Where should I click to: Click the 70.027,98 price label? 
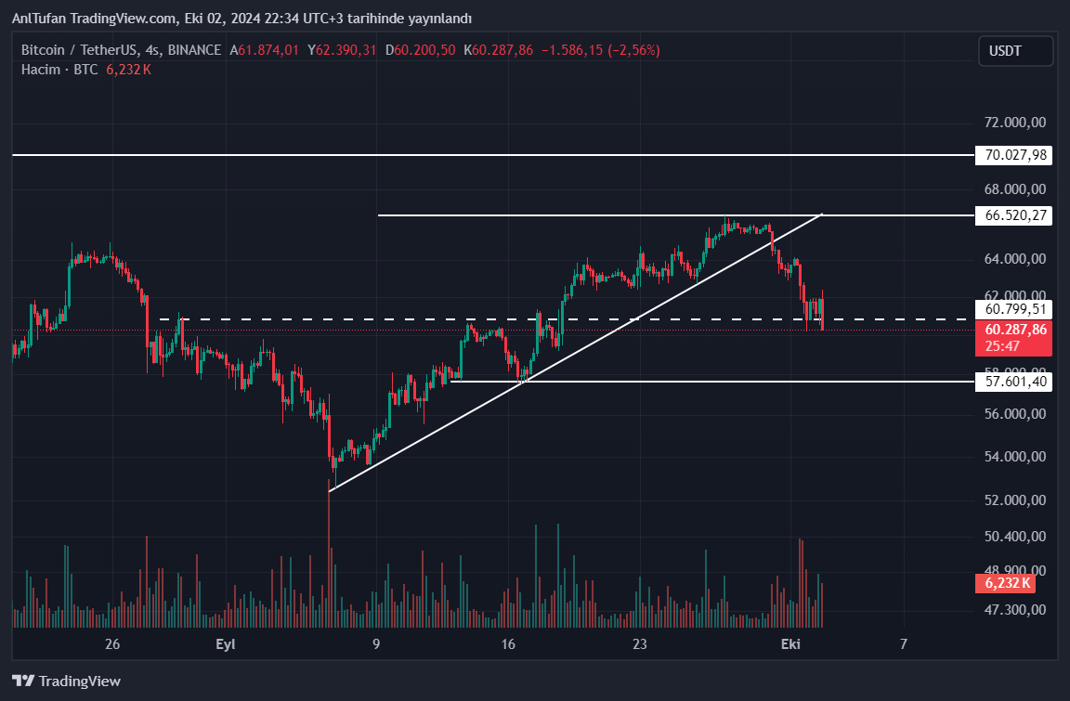1013,155
